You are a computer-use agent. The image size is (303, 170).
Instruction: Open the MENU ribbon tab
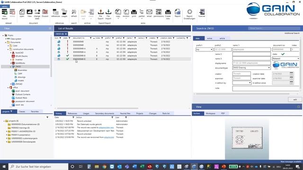pos(5,6)
